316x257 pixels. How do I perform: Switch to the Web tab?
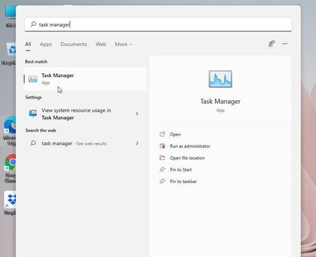click(101, 44)
